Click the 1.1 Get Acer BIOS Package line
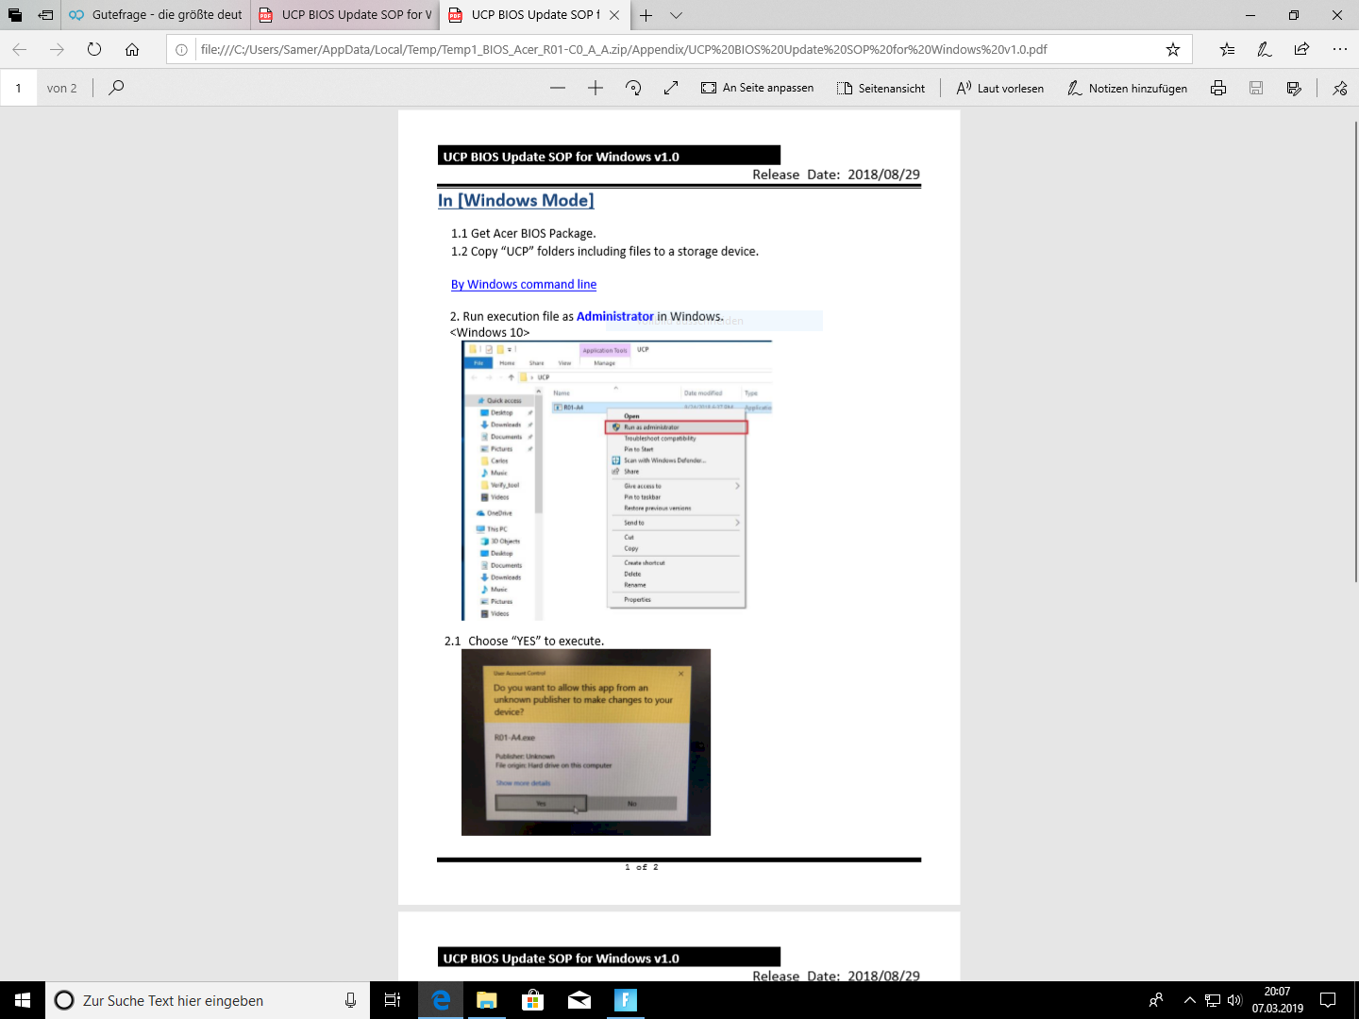 tap(523, 233)
